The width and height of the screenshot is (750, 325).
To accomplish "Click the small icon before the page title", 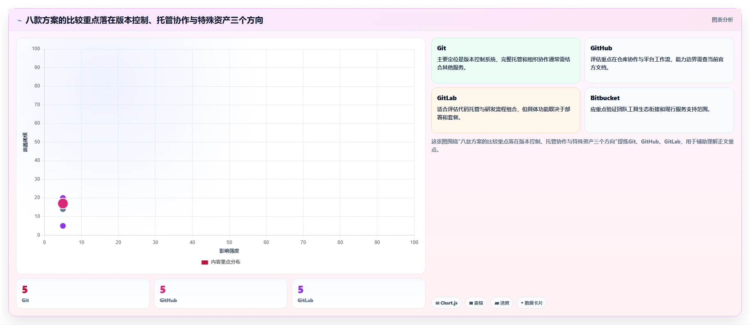I will [19, 20].
